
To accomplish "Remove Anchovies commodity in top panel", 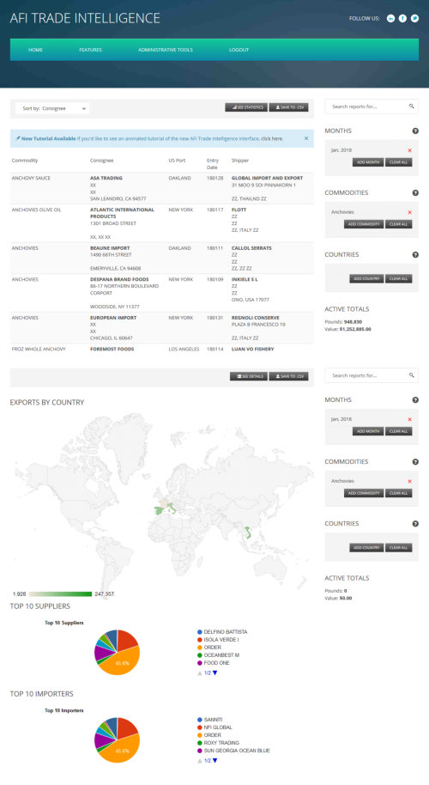I will (409, 212).
